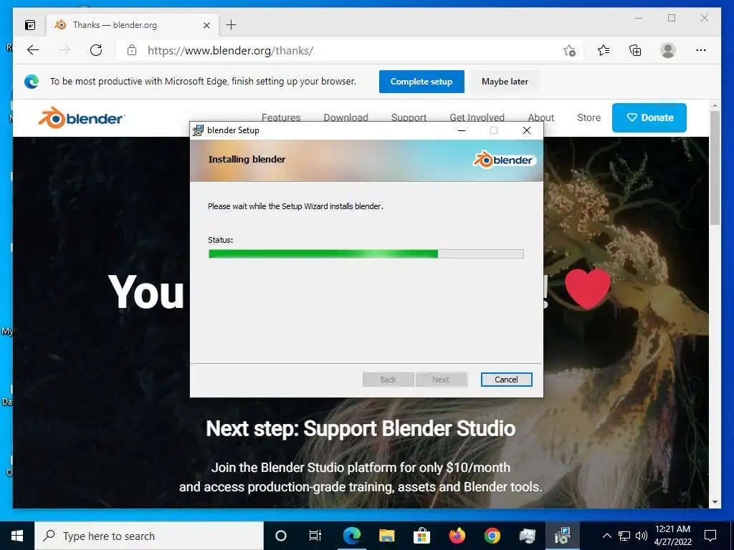Launch Google Chrome from the taskbar

pos(492,536)
